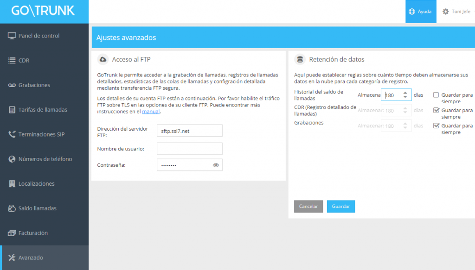Click the Guardar button
Screen dimensions: 475x270
click(x=341, y=206)
